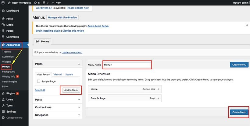250x126 pixels.
Task: Click the Dismiss this notice link
Action: pyautogui.click(x=73, y=31)
